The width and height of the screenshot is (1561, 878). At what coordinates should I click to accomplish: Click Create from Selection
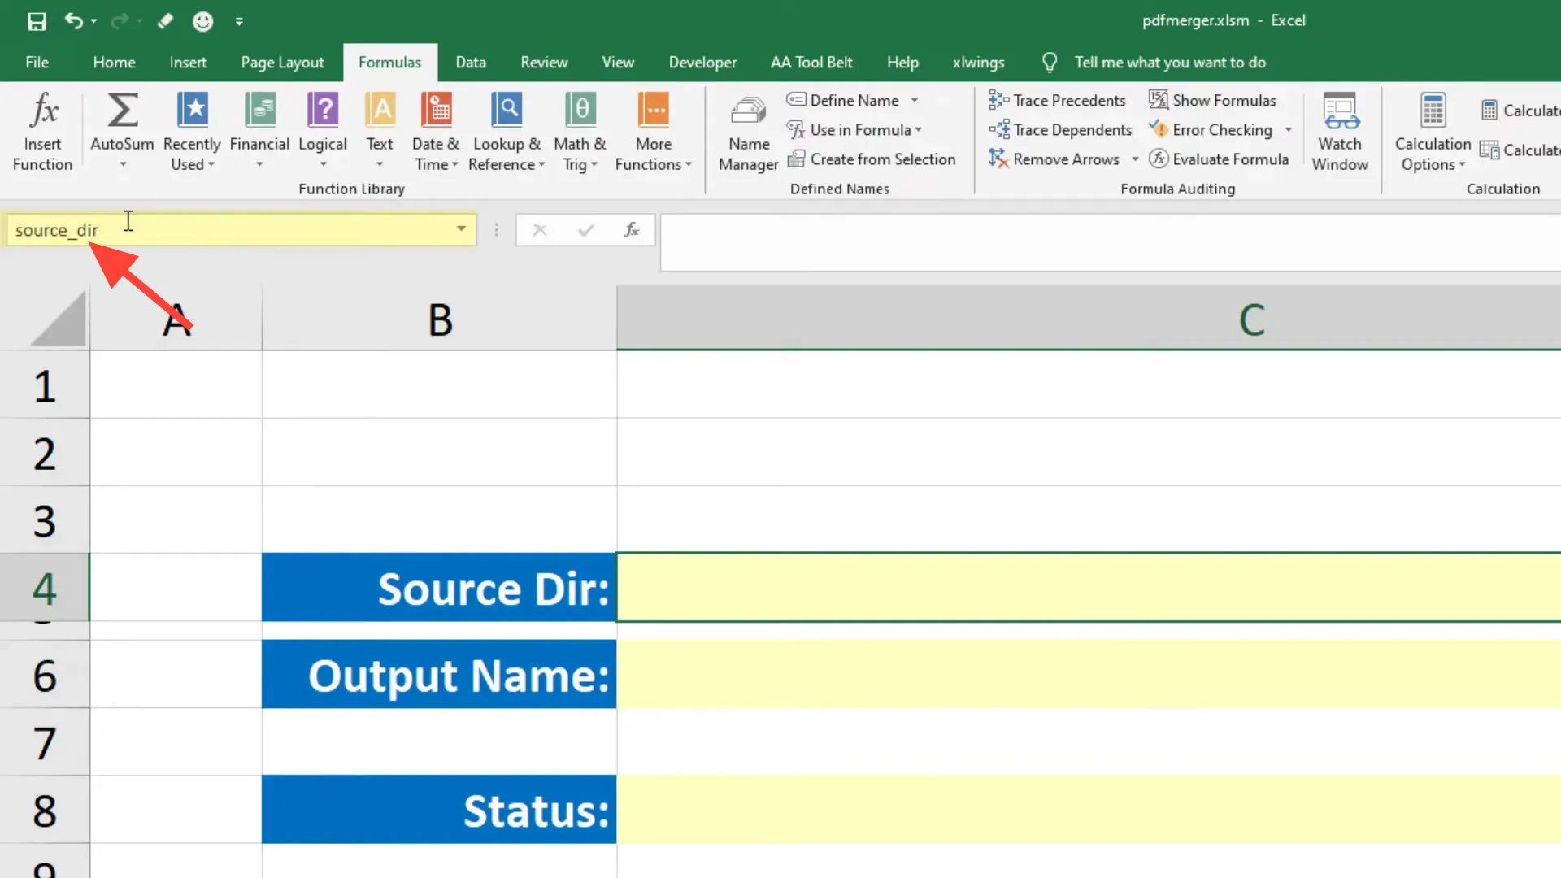[x=872, y=159]
